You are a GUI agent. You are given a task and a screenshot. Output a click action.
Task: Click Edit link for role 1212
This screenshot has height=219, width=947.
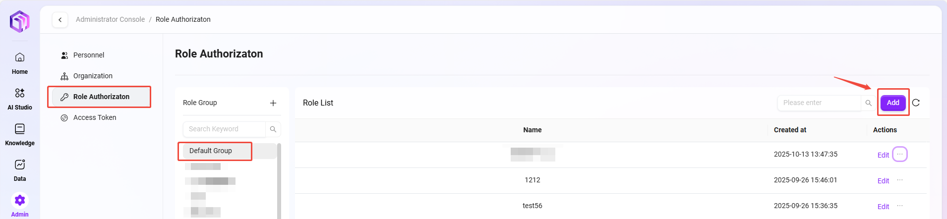(883, 181)
